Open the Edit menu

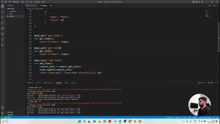pos(10,2)
